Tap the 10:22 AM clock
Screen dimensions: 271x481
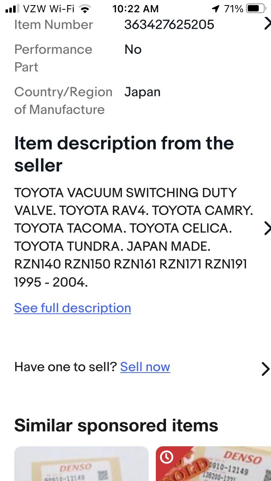(135, 9)
